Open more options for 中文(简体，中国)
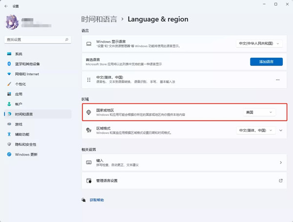This screenshot has width=293, height=222. pos(278,80)
